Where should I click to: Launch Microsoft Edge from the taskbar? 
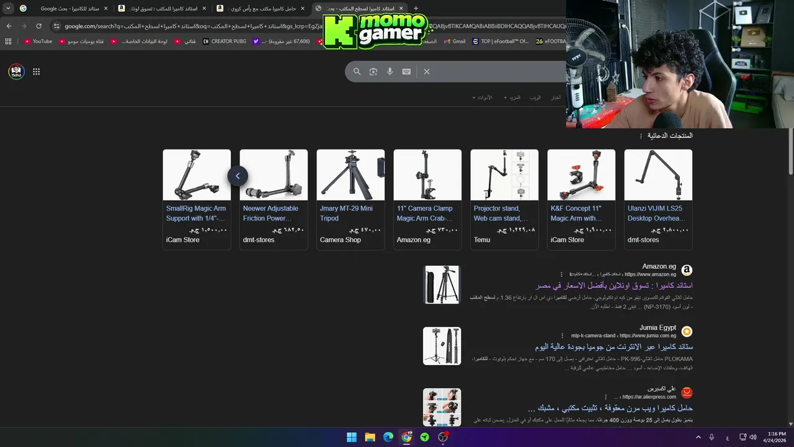[x=388, y=437]
